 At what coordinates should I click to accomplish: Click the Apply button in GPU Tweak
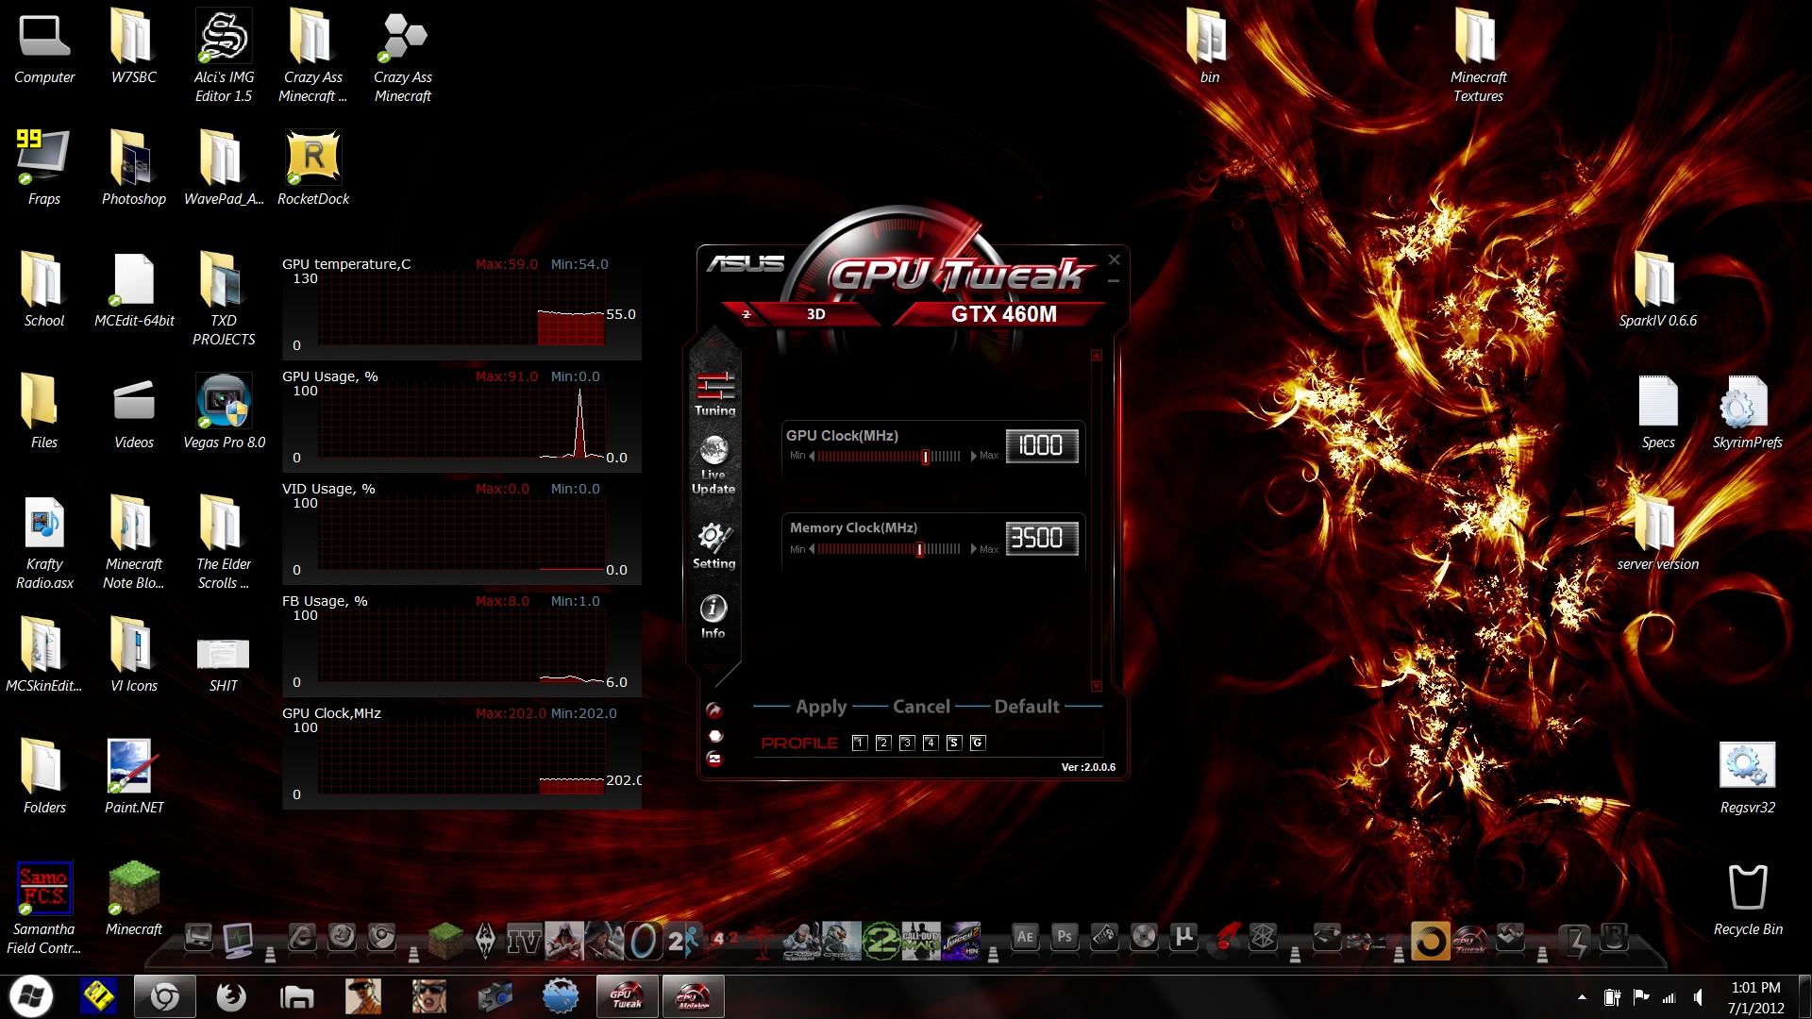[821, 707]
